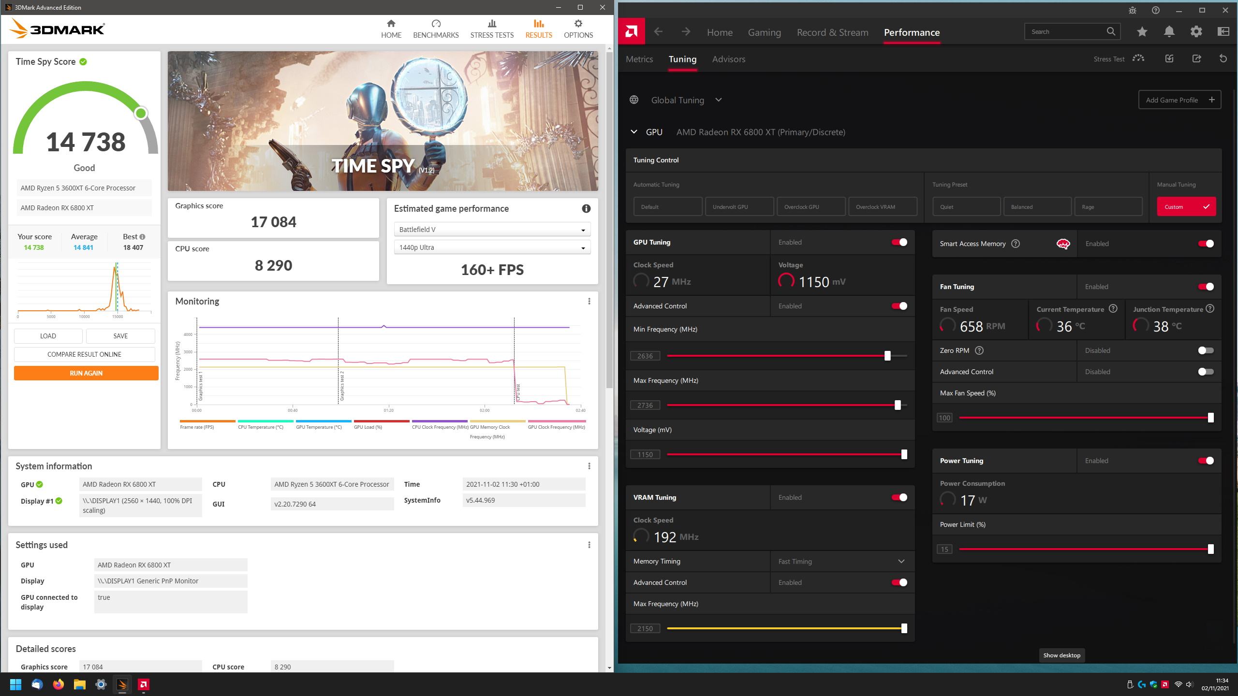Enable Zero RPM switch

point(1206,350)
